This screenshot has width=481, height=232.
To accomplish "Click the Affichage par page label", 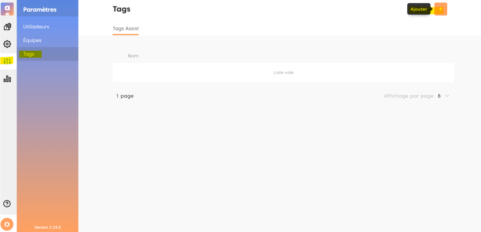I will pyautogui.click(x=408, y=96).
